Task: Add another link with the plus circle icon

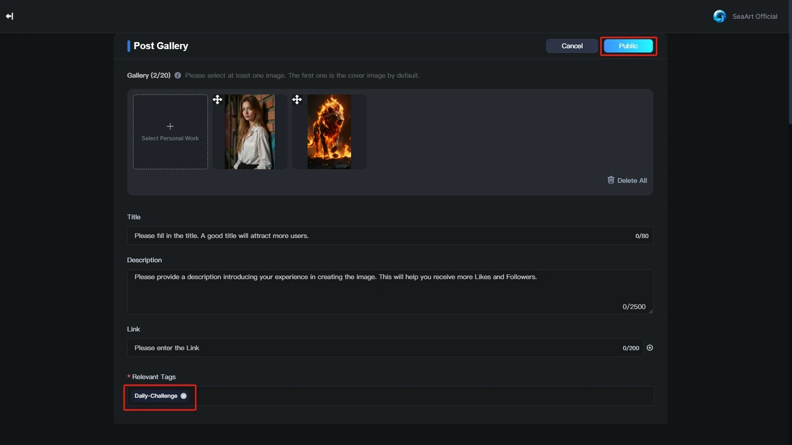Action: pyautogui.click(x=650, y=348)
